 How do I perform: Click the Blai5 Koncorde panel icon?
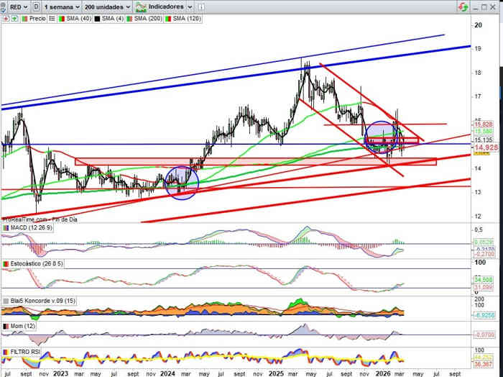pyautogui.click(x=6, y=300)
